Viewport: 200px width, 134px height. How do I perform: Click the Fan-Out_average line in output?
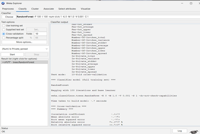coord(83,27)
